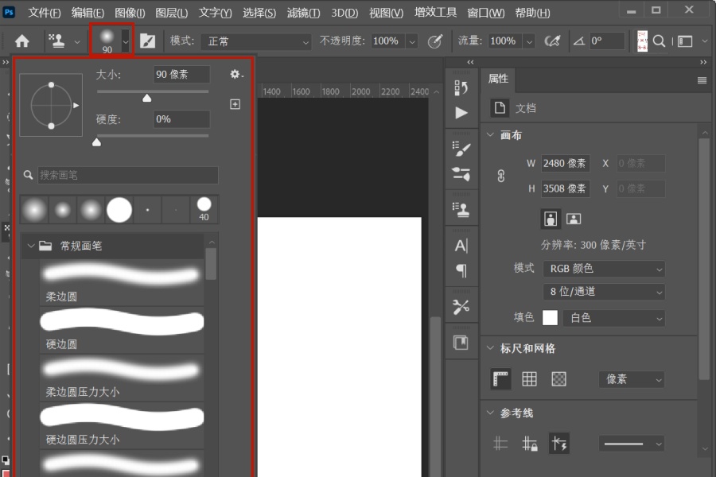Toggle the brush settings panel icon
The width and height of the screenshot is (716, 477).
pyautogui.click(x=147, y=41)
